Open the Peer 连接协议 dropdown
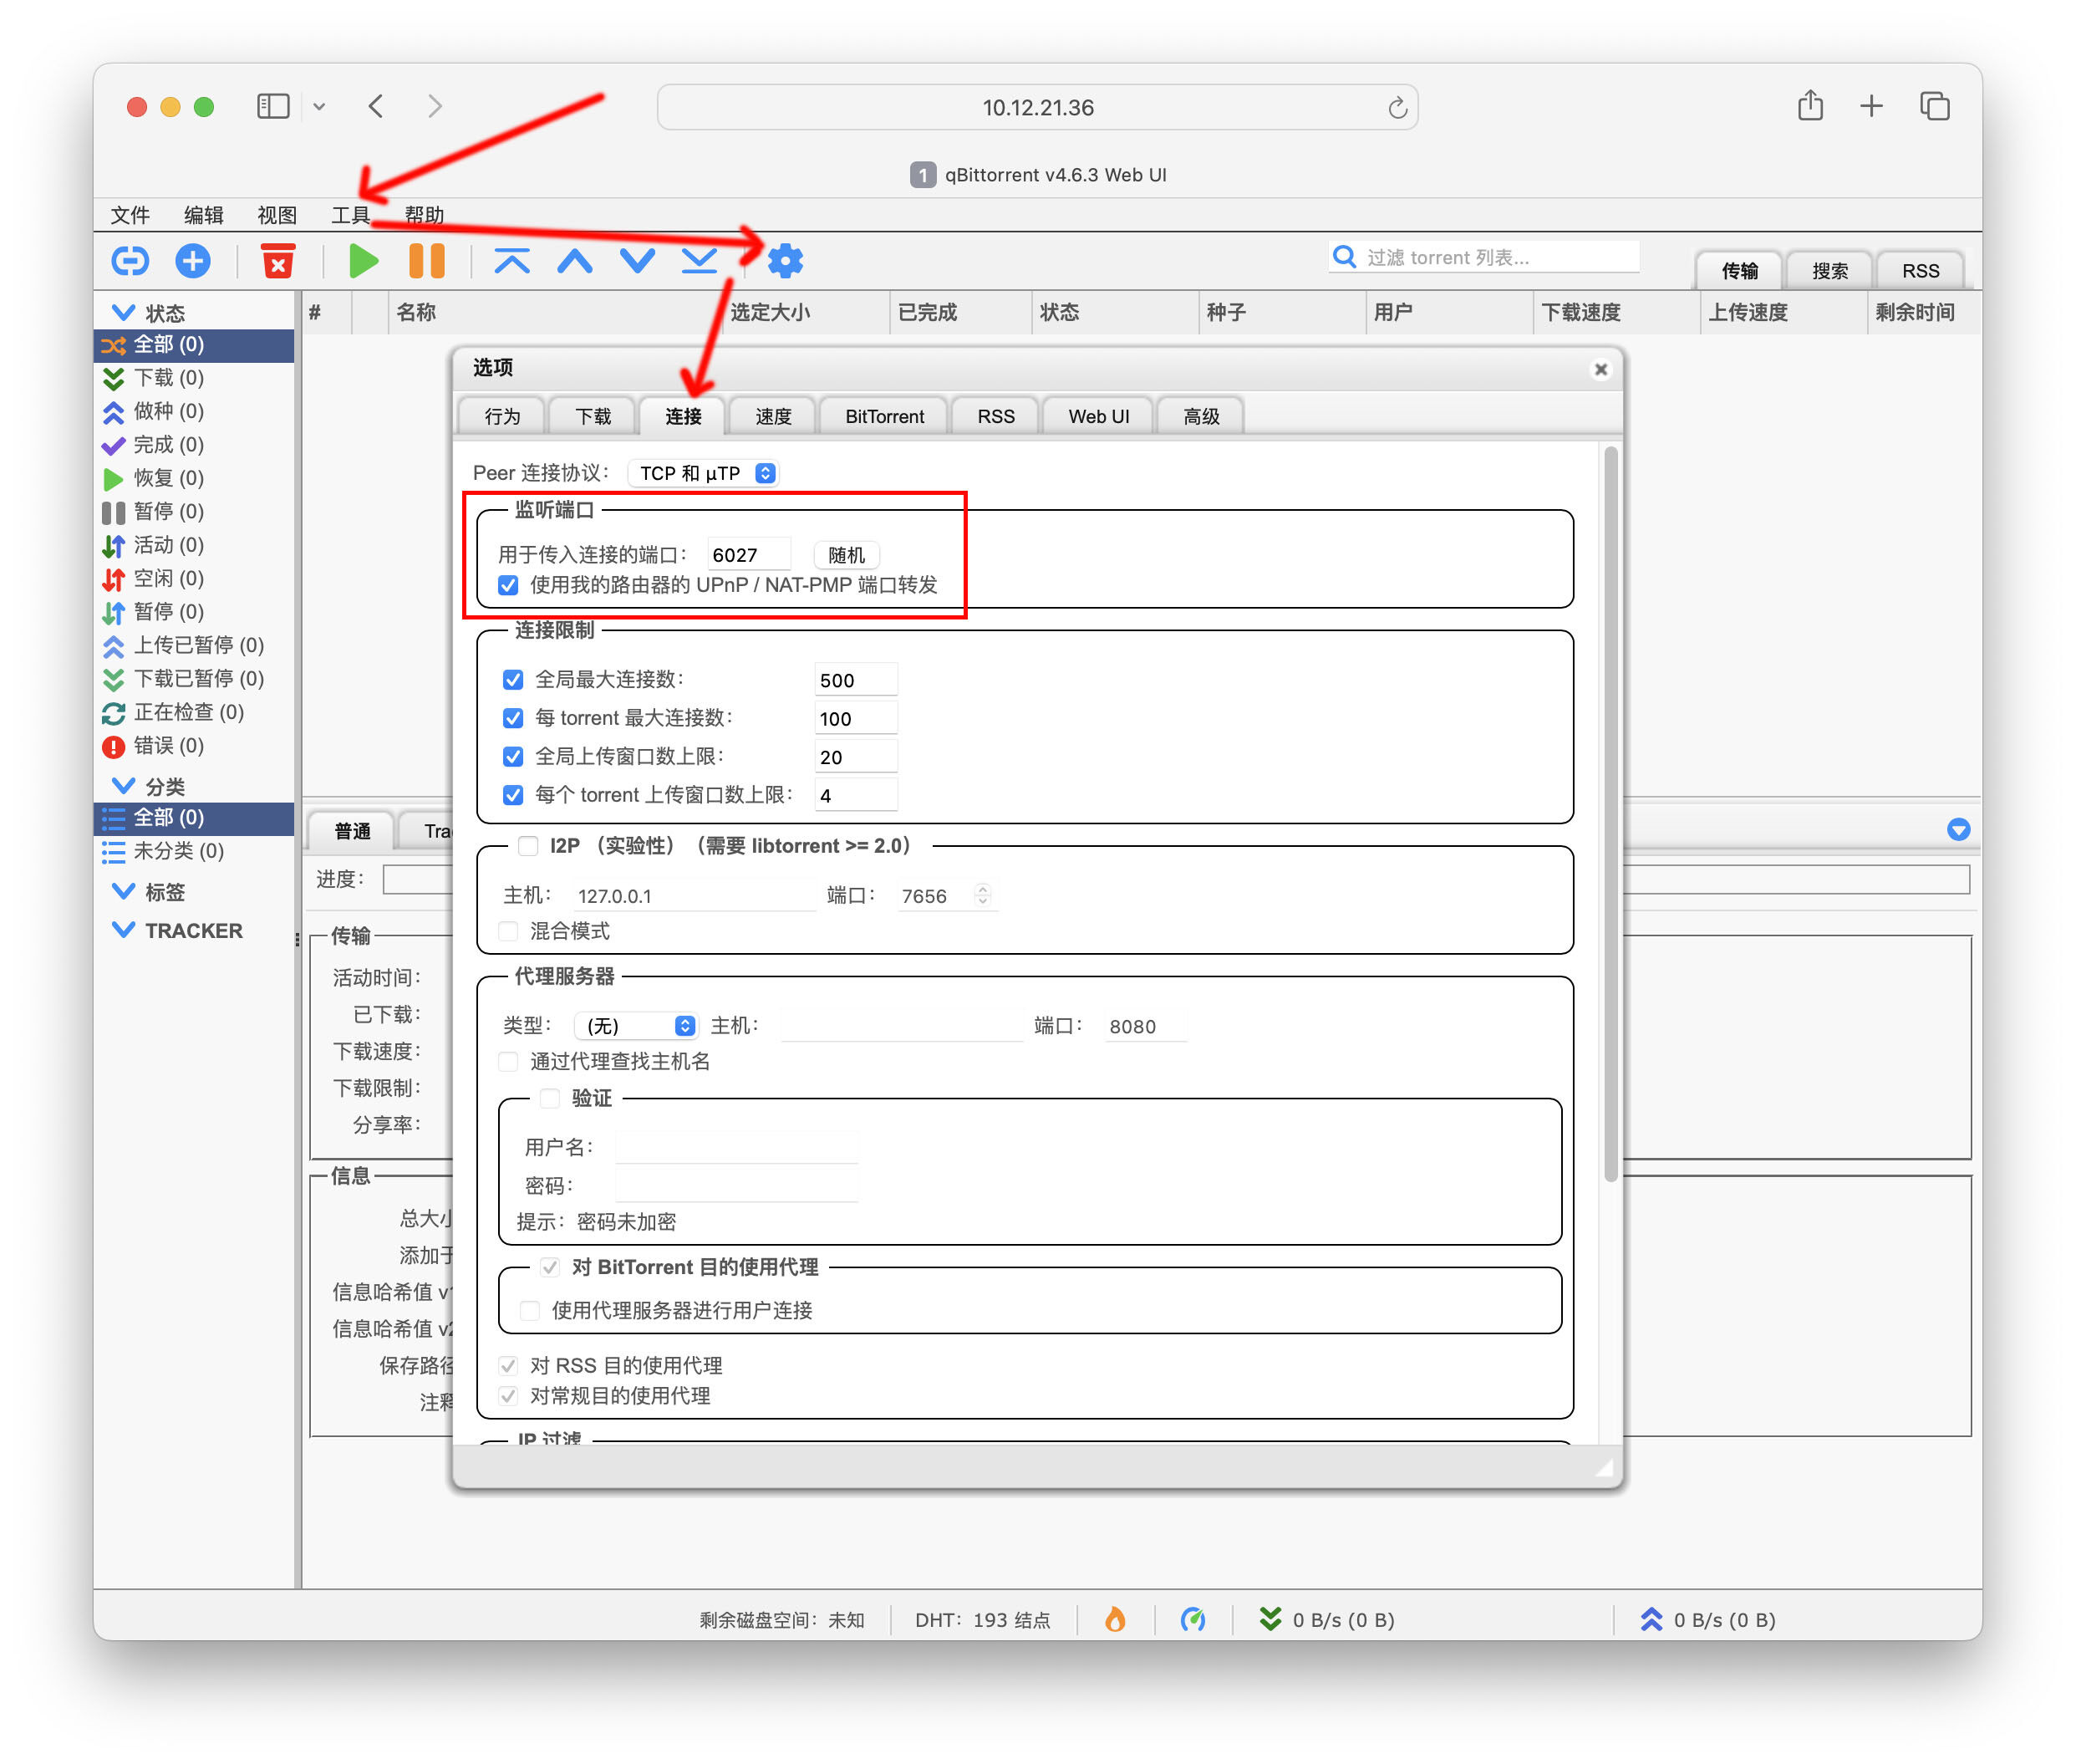 (x=703, y=473)
